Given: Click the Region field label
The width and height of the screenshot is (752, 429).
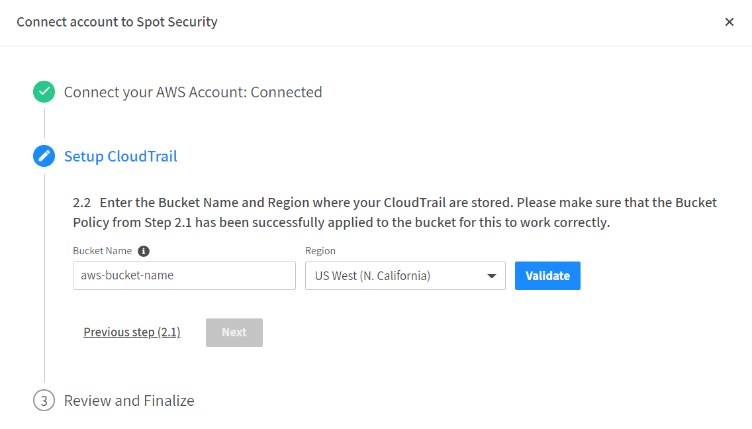Looking at the screenshot, I should 320,251.
